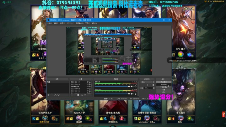Open the 编辑(E) menu in OBS
The height and width of the screenshot is (127, 226).
(56, 23)
